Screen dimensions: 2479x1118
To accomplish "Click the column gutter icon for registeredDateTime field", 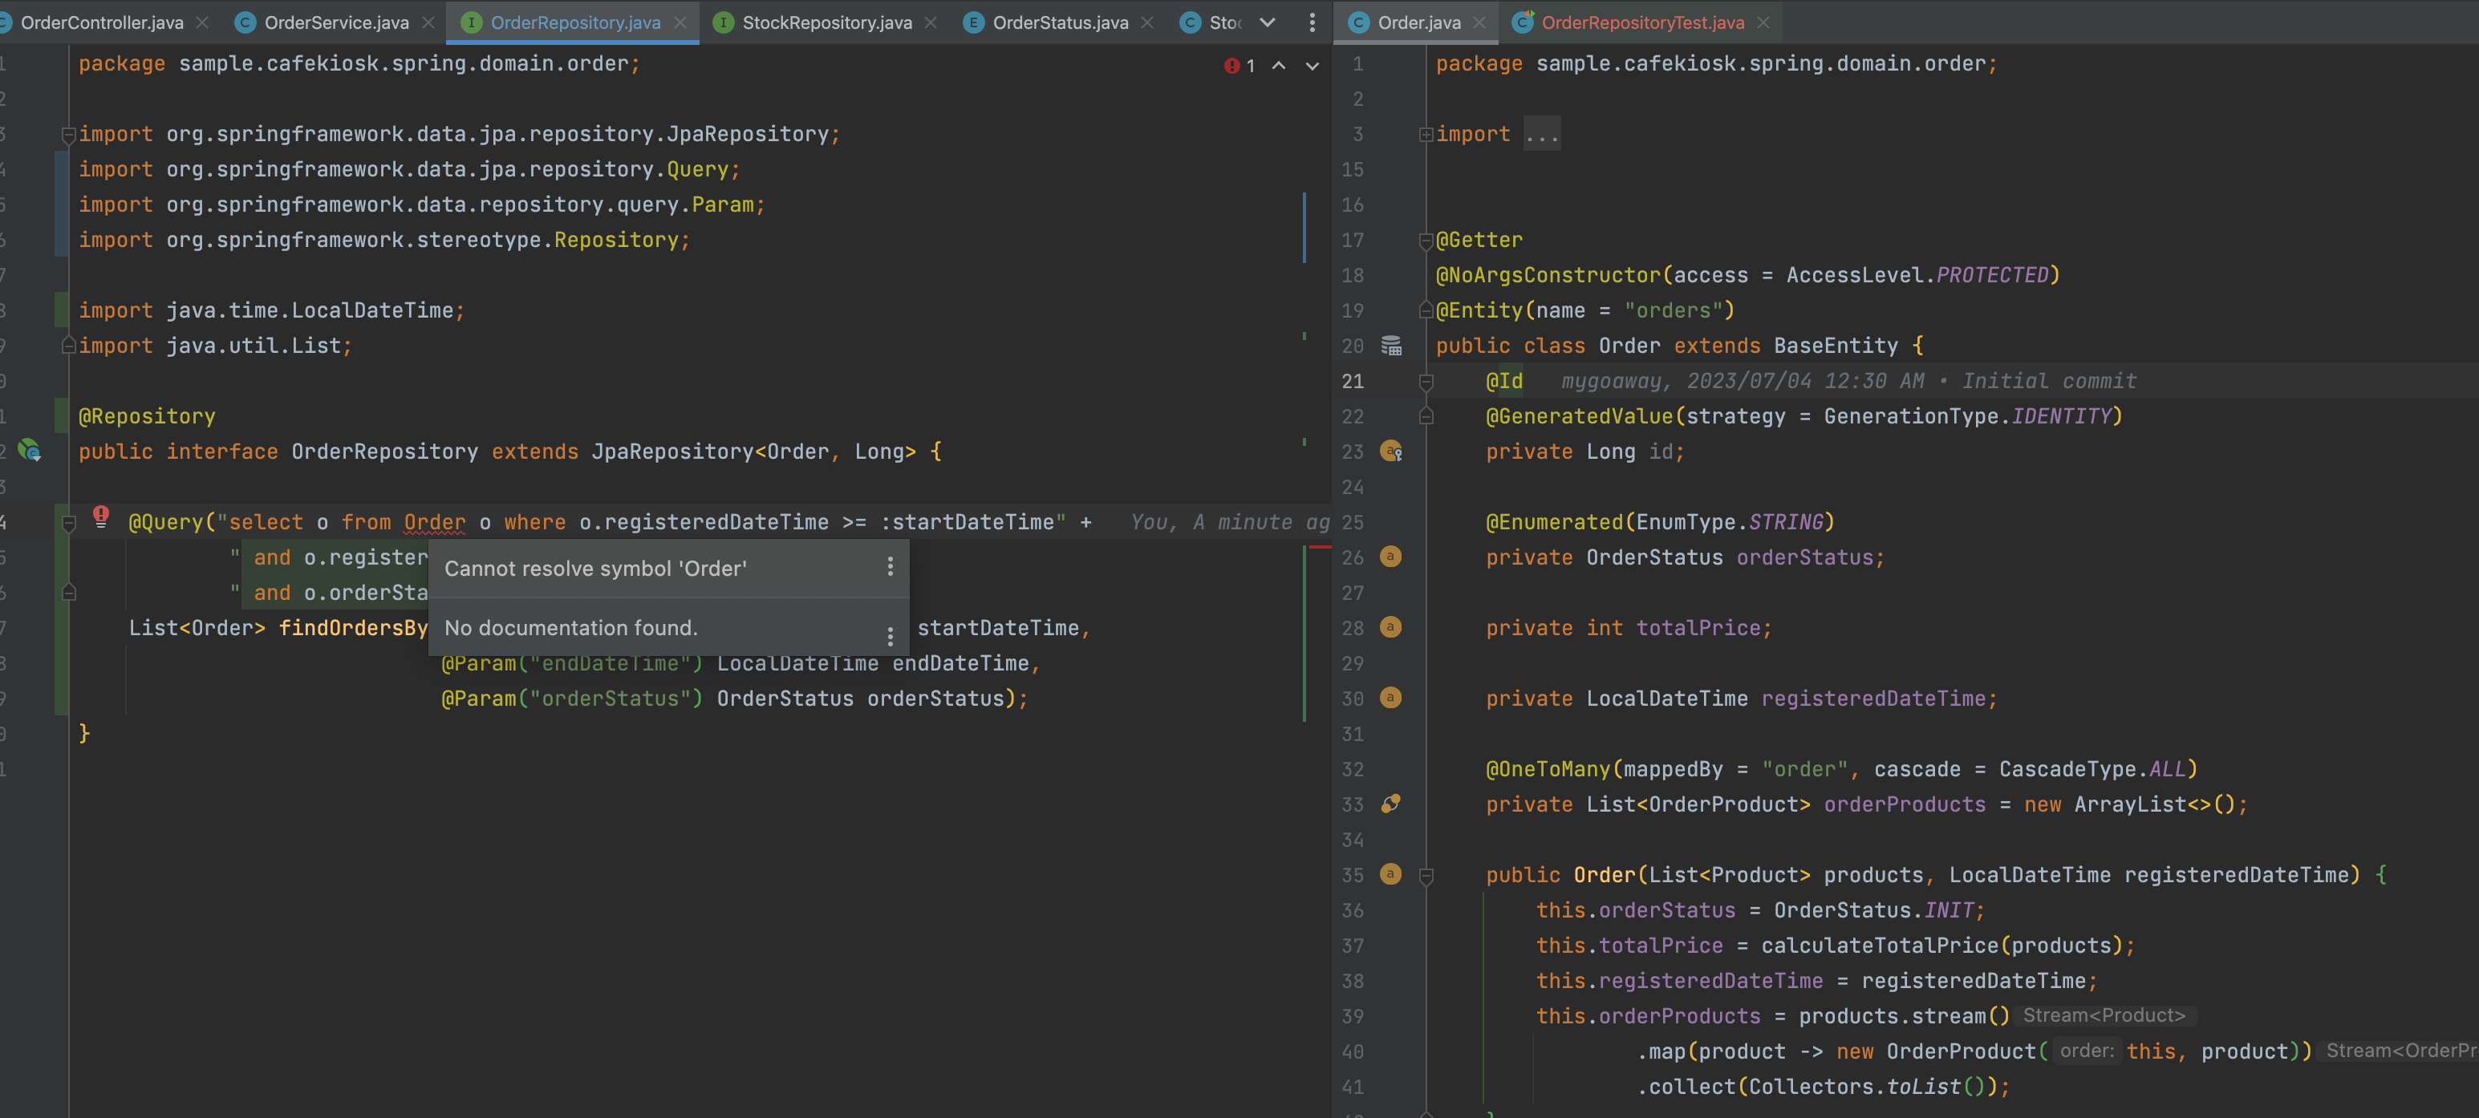I will click(1390, 698).
